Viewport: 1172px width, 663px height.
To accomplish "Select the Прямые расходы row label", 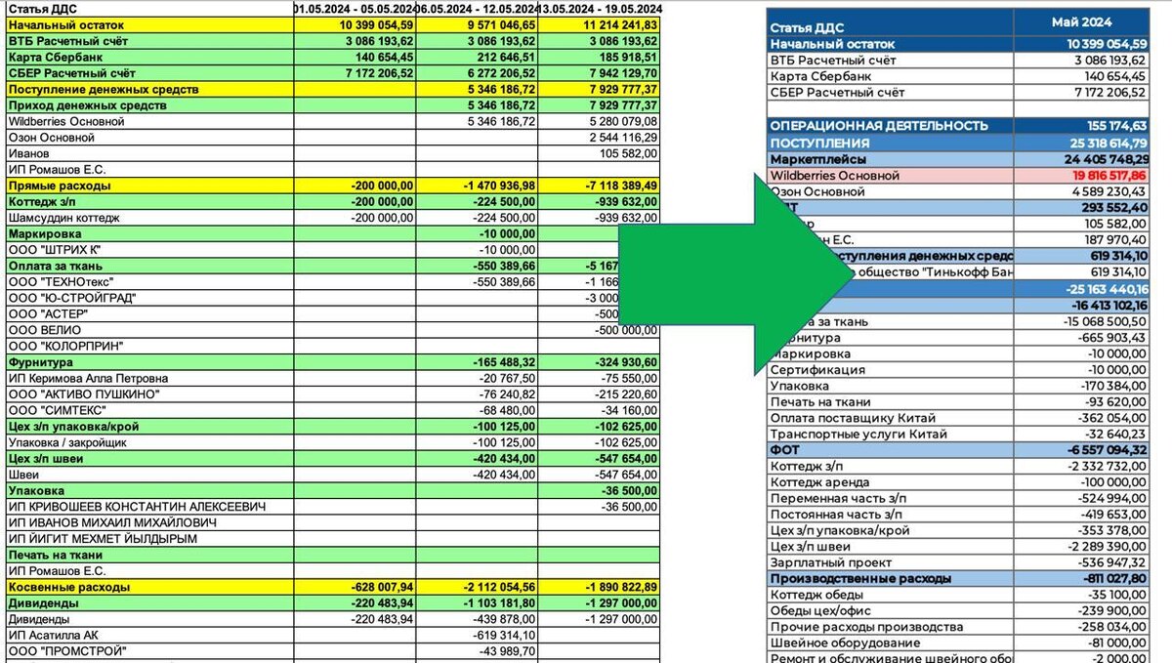I will tap(60, 186).
